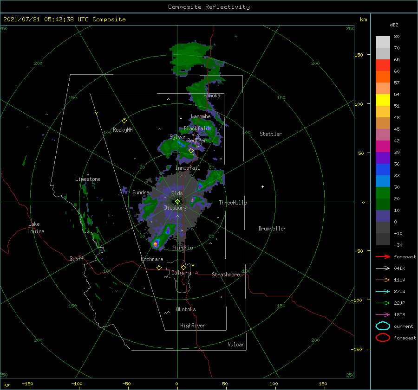
Task: Click the storm cell just east of Olds
Action: 193,199
